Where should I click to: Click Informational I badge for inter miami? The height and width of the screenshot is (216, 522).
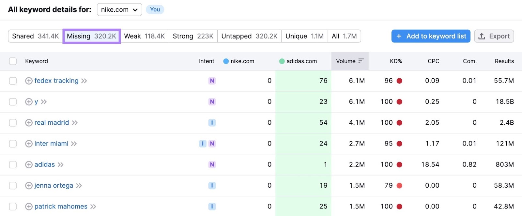click(x=203, y=144)
